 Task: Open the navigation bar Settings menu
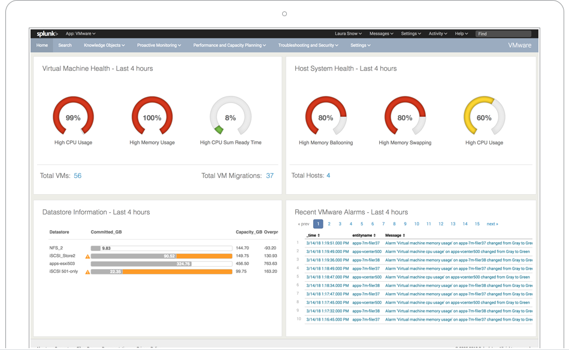pyautogui.click(x=361, y=46)
